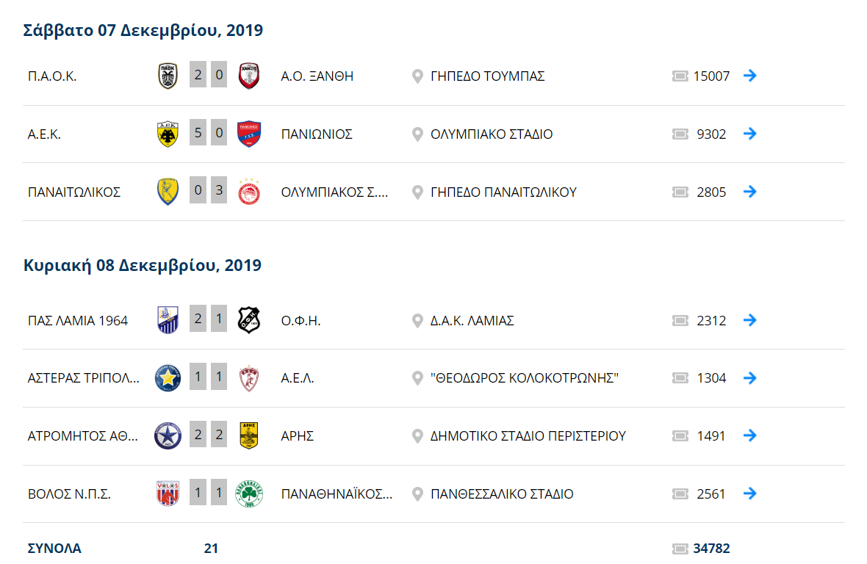Image resolution: width=867 pixels, height=564 pixels.
Task: Open Volos vs Panathinaikos match arrow
Action: click(x=749, y=493)
